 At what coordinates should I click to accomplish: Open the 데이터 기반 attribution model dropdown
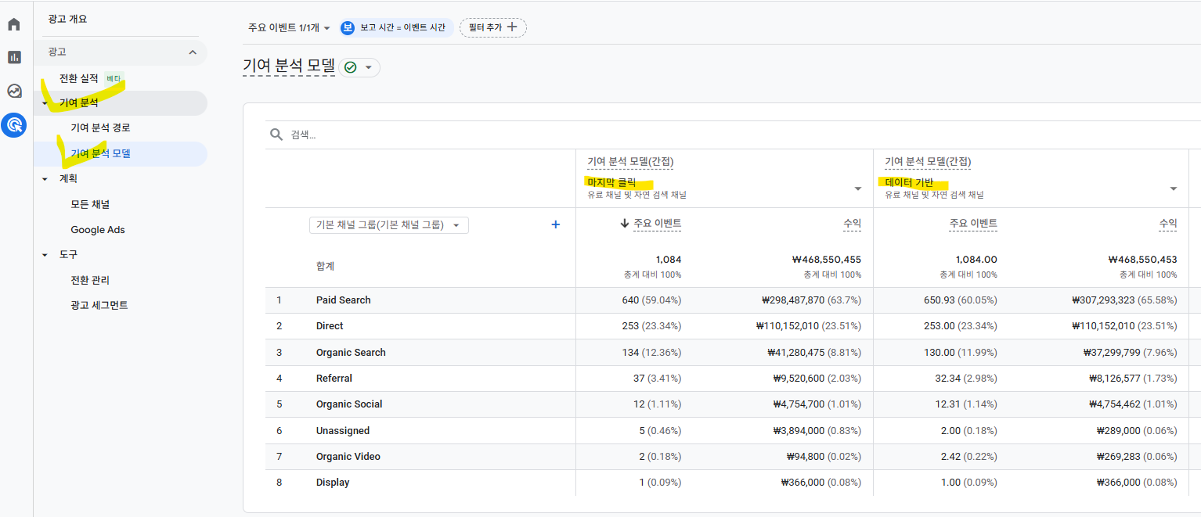[x=1174, y=188]
